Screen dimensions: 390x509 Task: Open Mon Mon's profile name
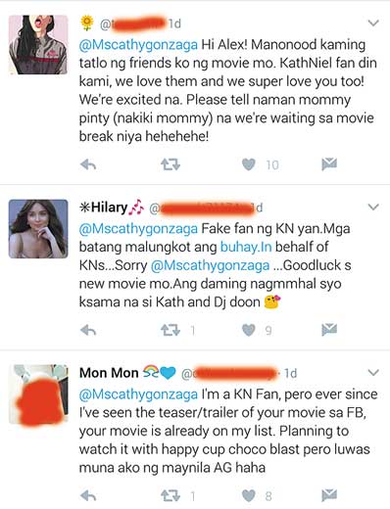109,373
